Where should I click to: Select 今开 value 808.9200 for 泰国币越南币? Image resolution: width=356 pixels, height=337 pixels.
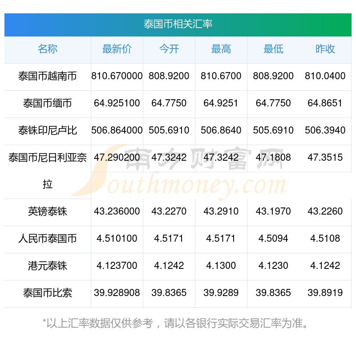click(169, 76)
